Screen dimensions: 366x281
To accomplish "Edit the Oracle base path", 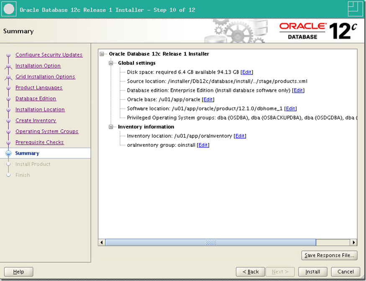I will 208,100.
